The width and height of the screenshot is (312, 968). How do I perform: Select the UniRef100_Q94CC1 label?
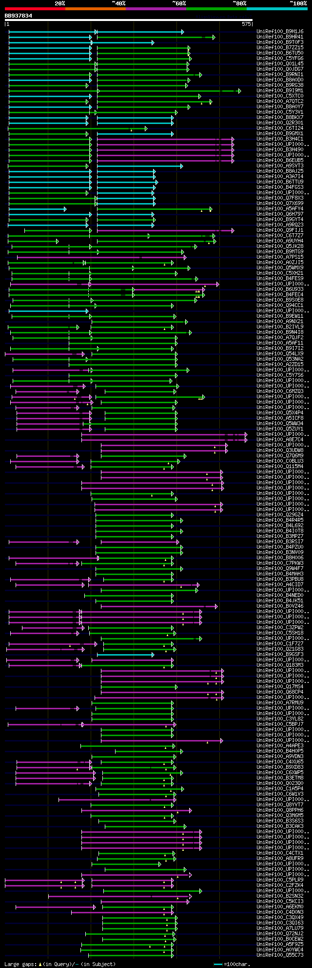pos(280,306)
